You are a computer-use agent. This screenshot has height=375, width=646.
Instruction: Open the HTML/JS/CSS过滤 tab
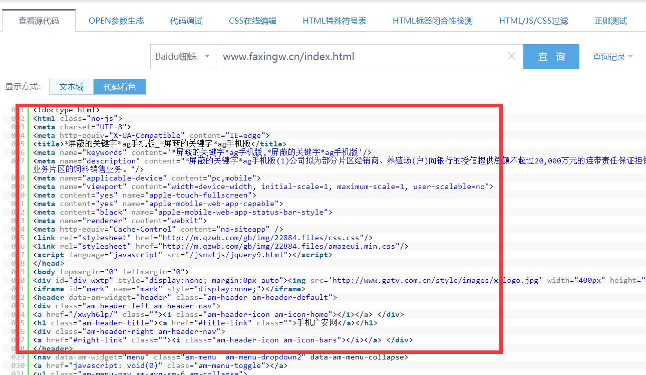coord(533,21)
